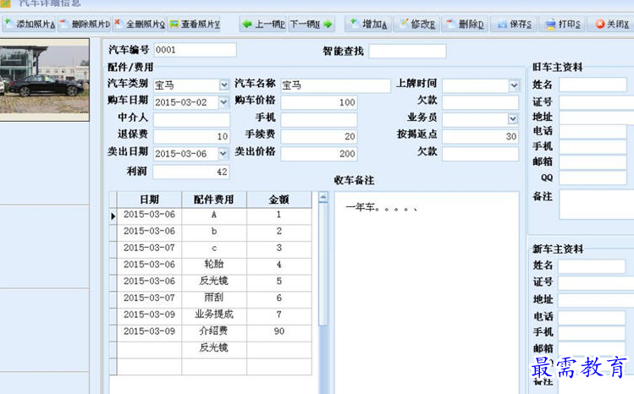Click the 汽车名称 field containing 宝马
This screenshot has height=394, width=634.
pyautogui.click(x=335, y=85)
